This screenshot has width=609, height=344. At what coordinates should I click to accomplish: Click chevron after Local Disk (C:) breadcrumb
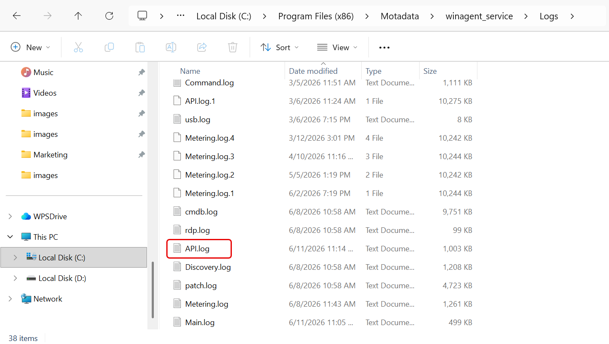pyautogui.click(x=265, y=16)
